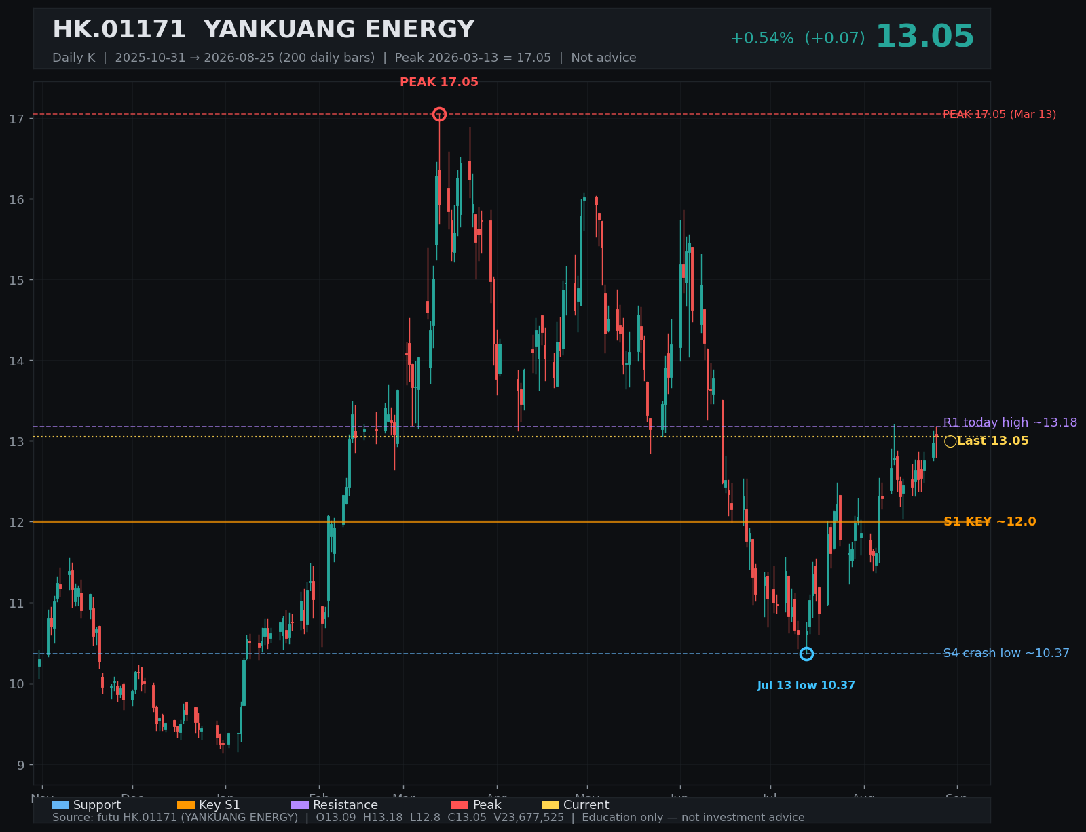Click the 17 tick on the price axis
Screen dimensions: 1086x832
point(16,119)
